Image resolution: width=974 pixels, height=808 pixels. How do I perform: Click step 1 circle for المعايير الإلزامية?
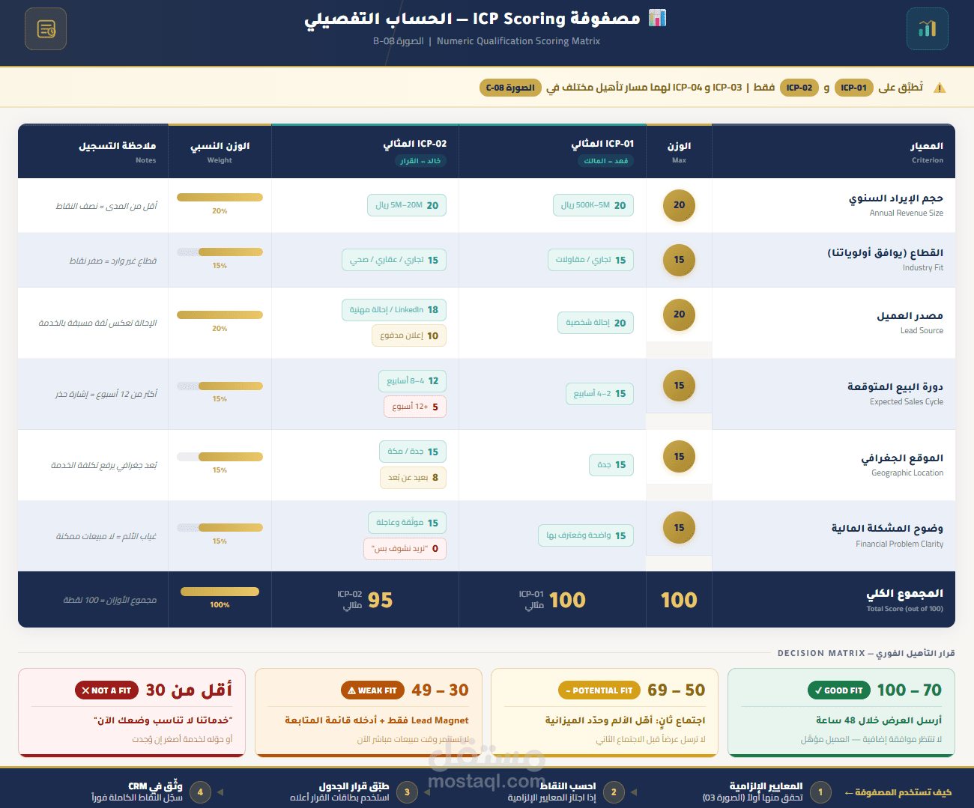click(820, 792)
